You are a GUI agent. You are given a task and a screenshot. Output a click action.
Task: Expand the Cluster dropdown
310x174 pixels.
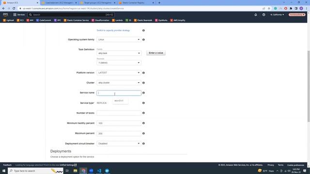119,83
